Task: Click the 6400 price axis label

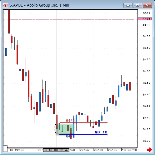Action: [x=147, y=141]
